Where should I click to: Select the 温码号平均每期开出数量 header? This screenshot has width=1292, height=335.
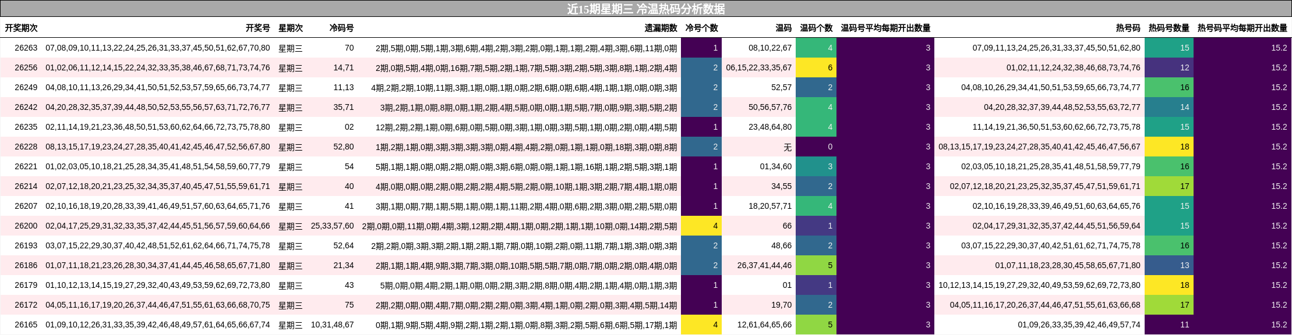coord(885,28)
